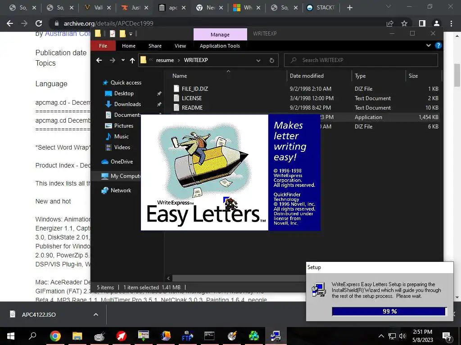Open the Windows Start menu
Viewport: 461px width, 345px height.
(11, 336)
